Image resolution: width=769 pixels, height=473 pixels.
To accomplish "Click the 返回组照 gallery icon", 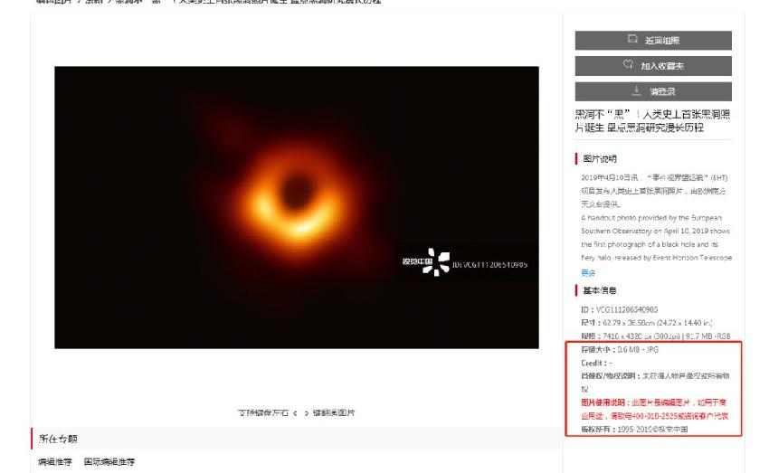I will coord(632,41).
